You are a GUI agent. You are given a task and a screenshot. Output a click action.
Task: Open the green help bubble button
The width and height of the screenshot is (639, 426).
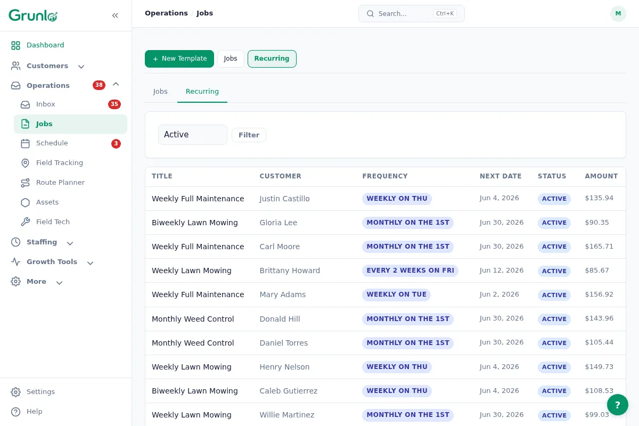(x=618, y=405)
